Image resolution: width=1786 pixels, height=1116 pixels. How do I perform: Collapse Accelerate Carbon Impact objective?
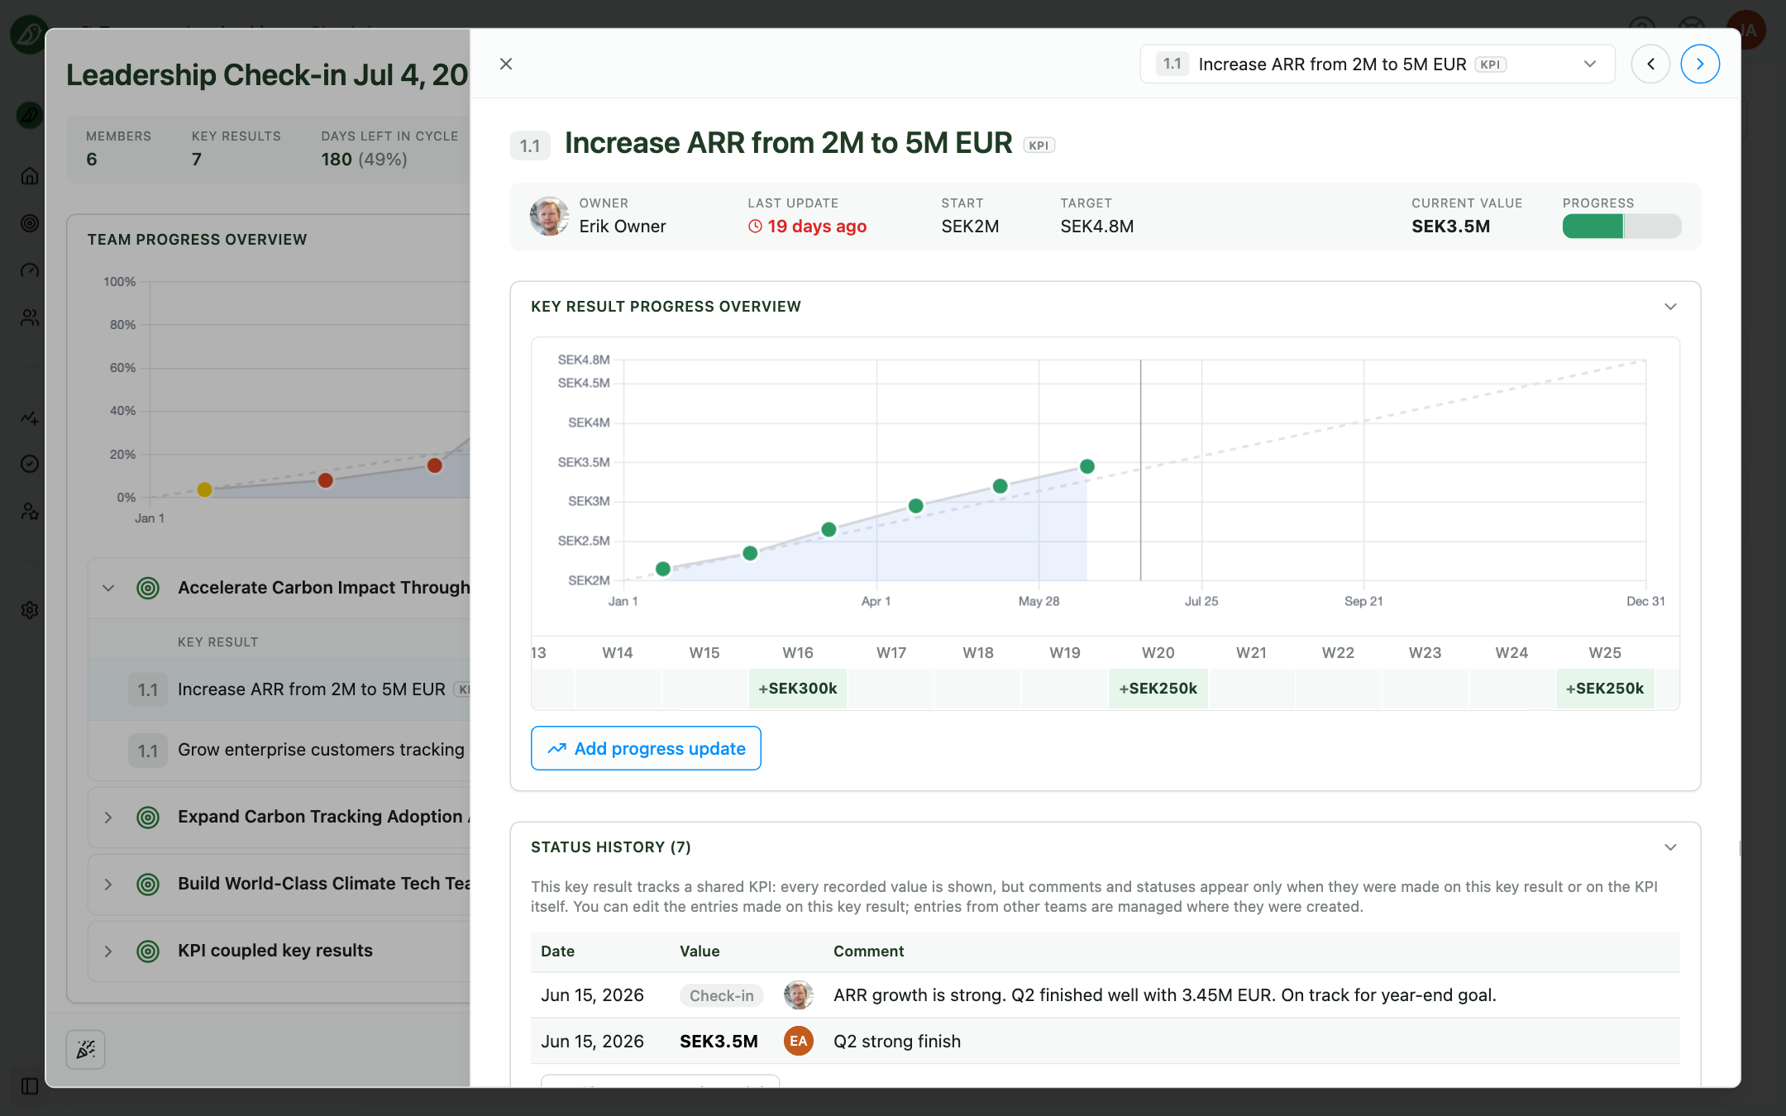(108, 588)
